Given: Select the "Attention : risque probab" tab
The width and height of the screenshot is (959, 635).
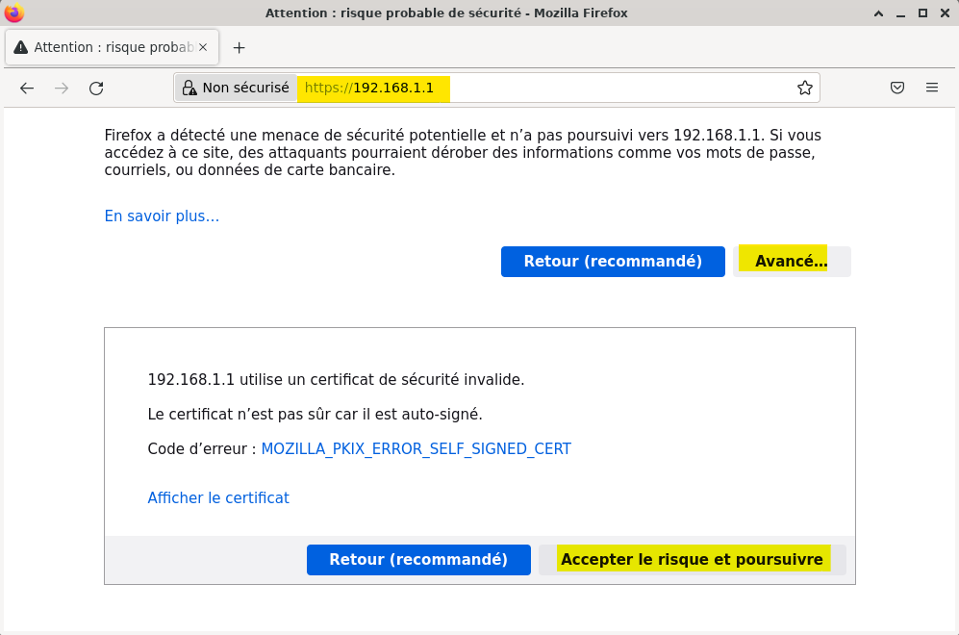Looking at the screenshot, I should point(112,47).
